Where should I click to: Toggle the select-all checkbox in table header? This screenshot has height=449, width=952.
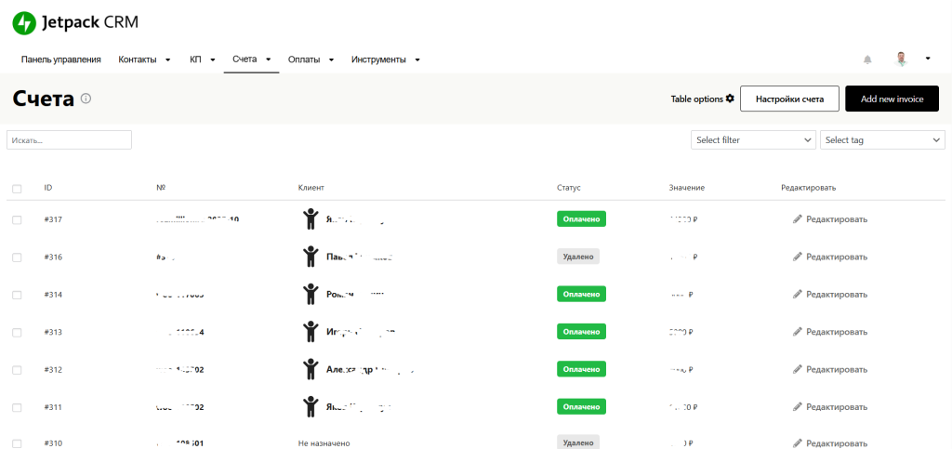[x=17, y=189]
